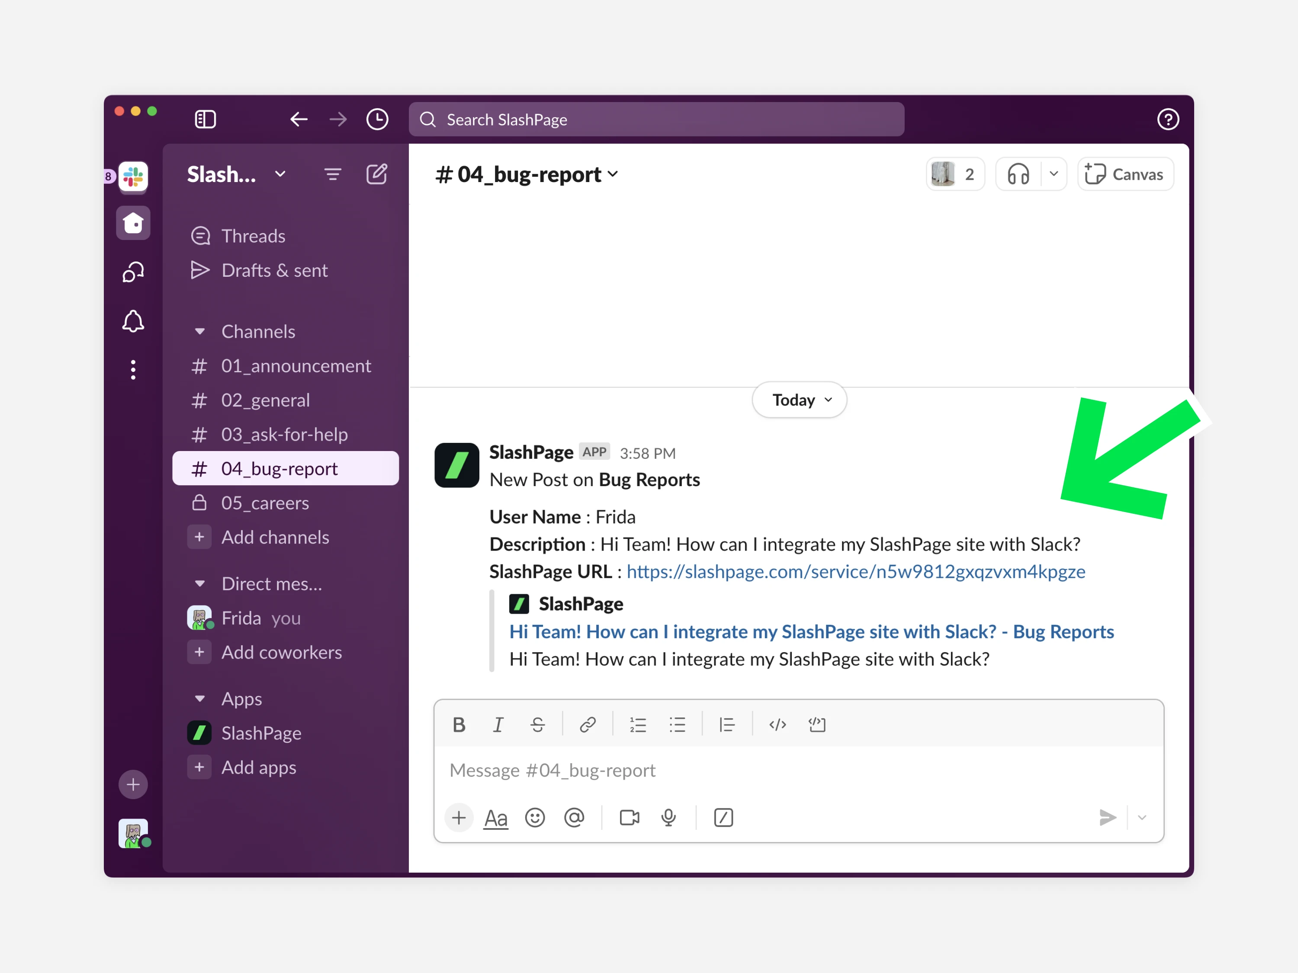1298x973 pixels.
Task: Open the Frida direct message
Action: (x=286, y=618)
